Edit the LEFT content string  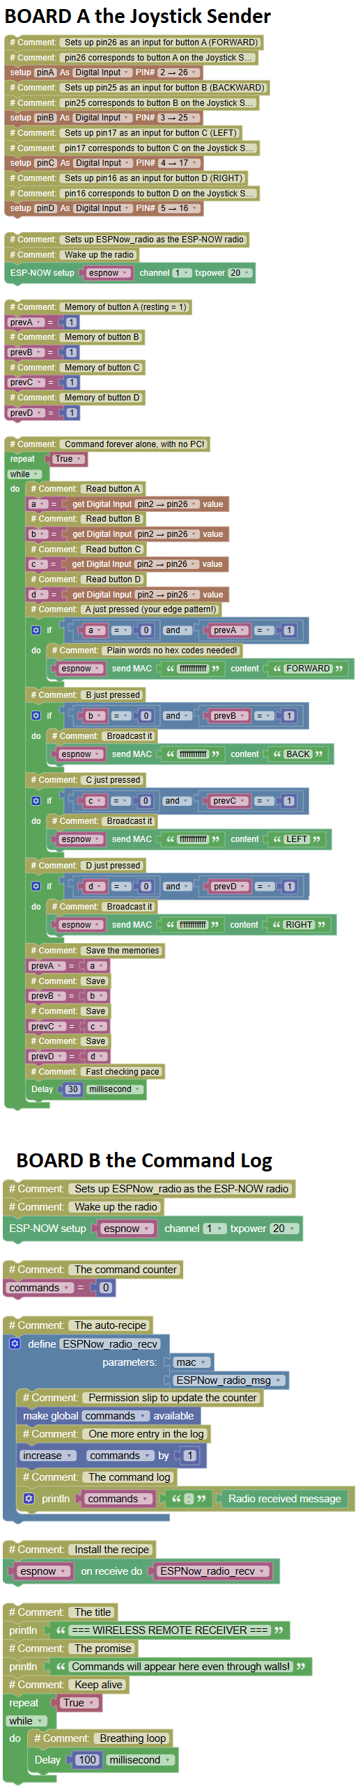point(297,839)
